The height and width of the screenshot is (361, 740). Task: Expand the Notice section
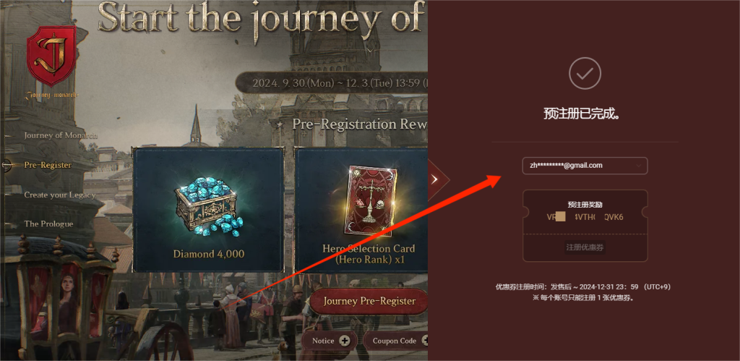[x=330, y=341]
